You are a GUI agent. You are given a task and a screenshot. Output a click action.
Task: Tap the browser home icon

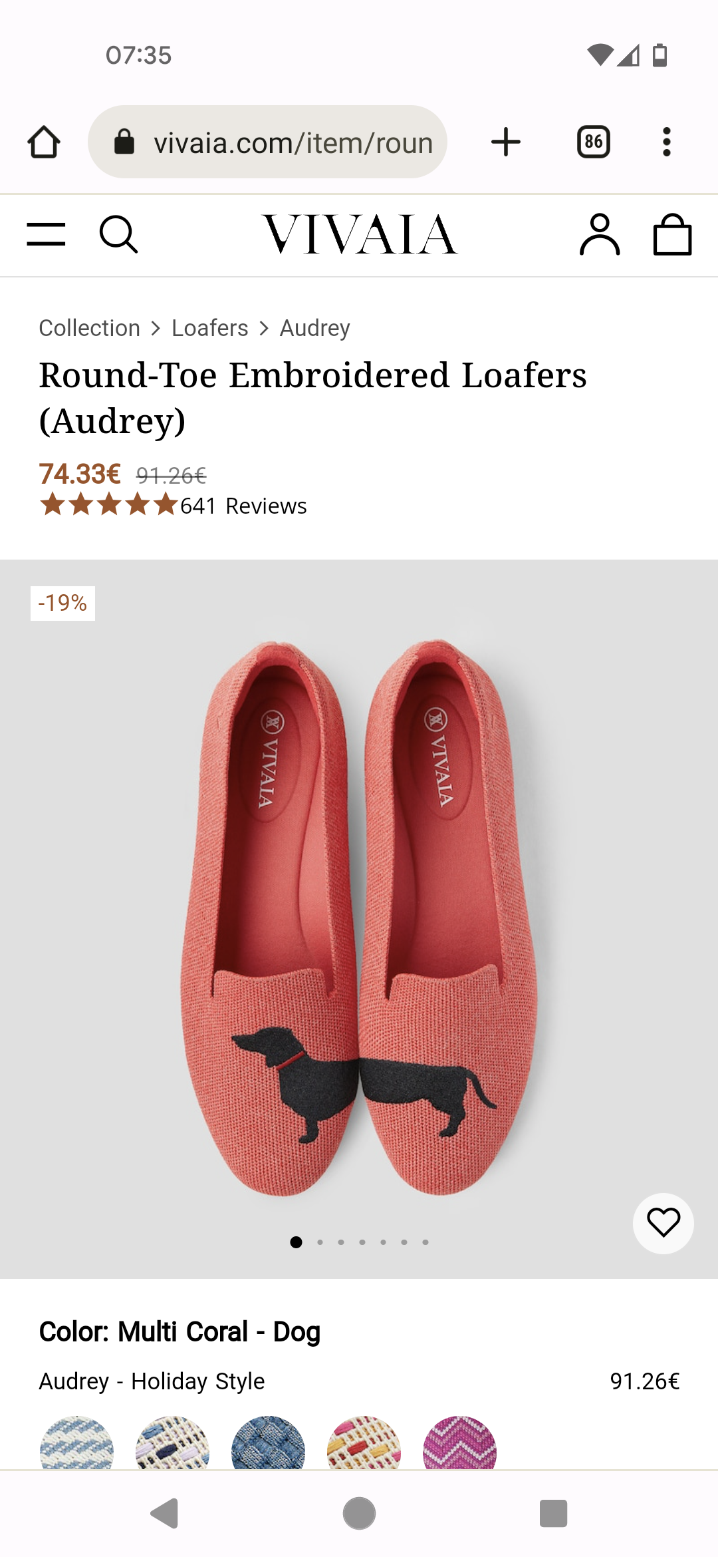coord(44,142)
